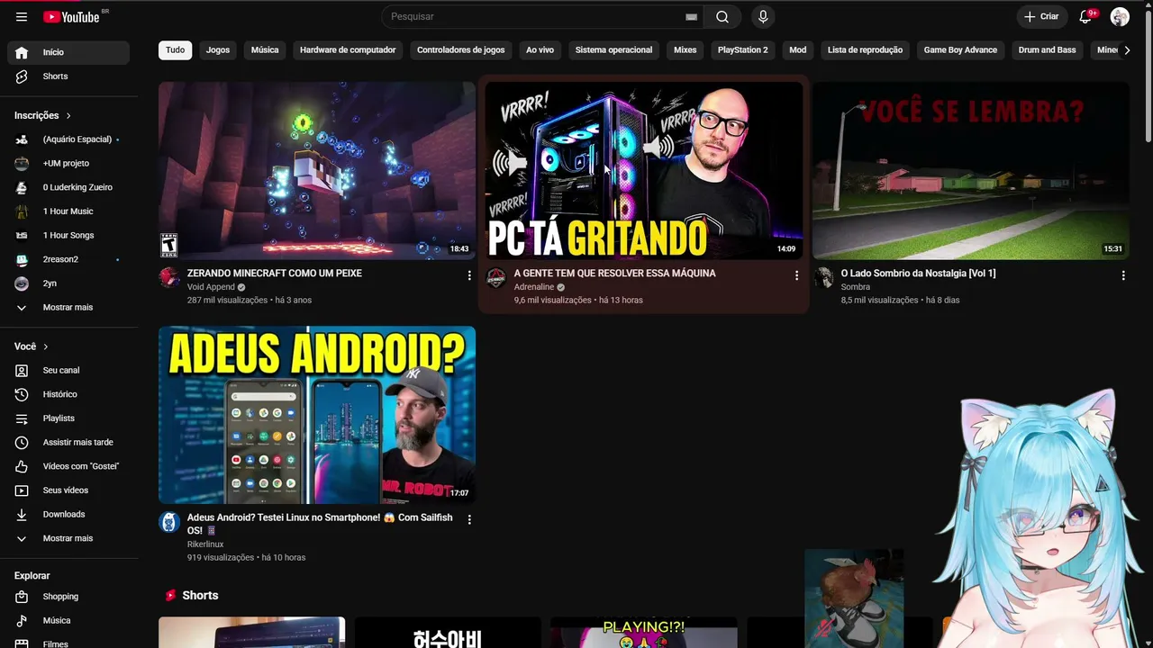Open the hamburger guide menu
This screenshot has height=648, width=1153.
point(22,17)
